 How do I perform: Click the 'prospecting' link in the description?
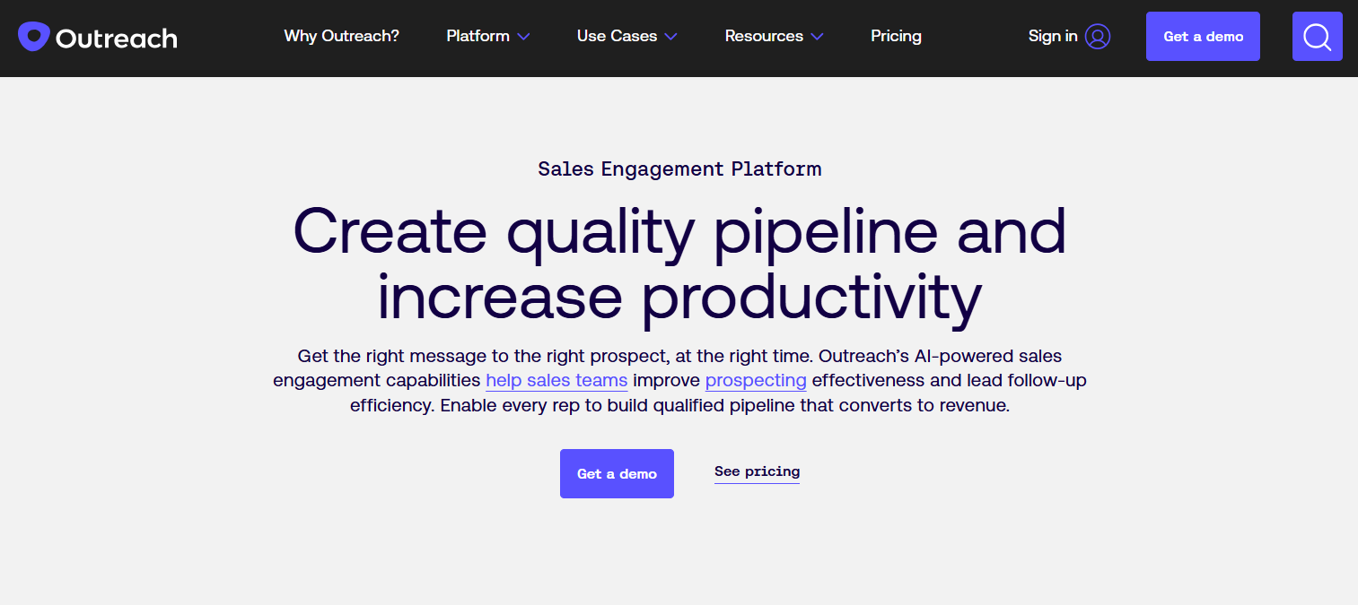[x=756, y=380]
